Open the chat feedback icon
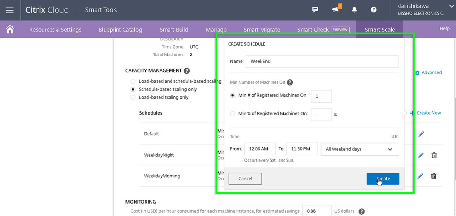456x216 pixels. click(315, 10)
